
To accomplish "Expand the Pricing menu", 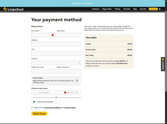I will tap(118, 9).
